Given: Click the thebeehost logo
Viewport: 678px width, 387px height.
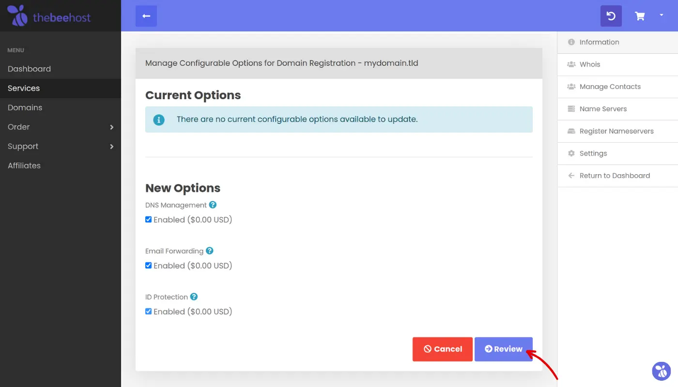Looking at the screenshot, I should pos(49,16).
